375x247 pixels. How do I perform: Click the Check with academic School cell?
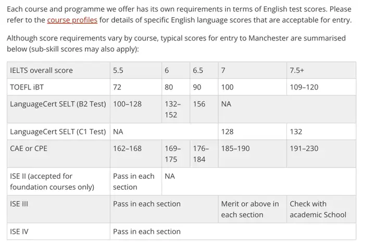(x=321, y=209)
